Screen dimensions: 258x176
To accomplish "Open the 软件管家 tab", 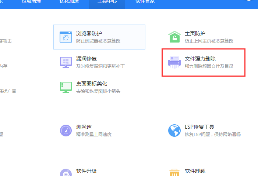I will click(x=145, y=1).
